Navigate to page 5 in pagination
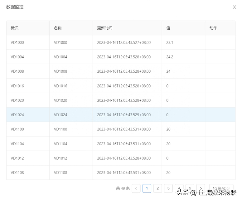Viewport: 242px width, 201px height. point(190,188)
